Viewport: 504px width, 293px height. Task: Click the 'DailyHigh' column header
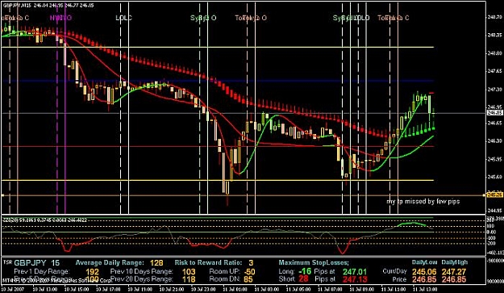point(454,262)
